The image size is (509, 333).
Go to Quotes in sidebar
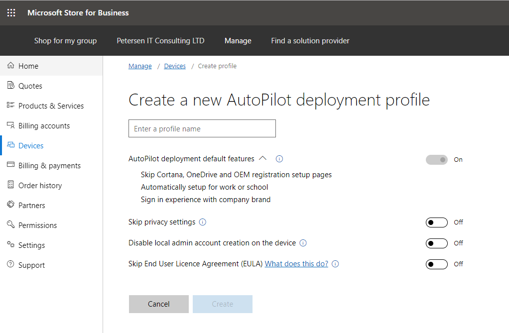(51, 86)
